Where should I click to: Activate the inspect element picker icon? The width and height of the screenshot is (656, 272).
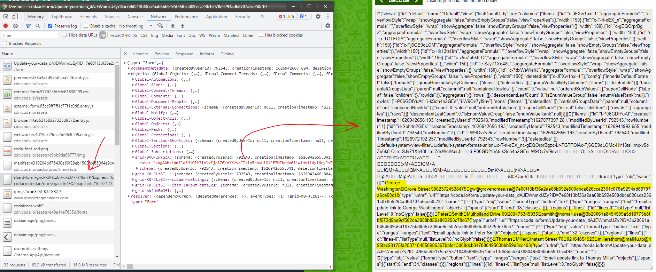6,16
